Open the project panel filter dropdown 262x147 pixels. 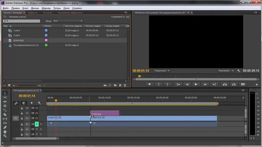pyautogui.click(x=68, y=21)
